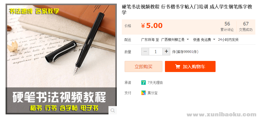View the 67 交易成功 transactions link
This screenshot has width=257, height=118.
click(x=246, y=27)
